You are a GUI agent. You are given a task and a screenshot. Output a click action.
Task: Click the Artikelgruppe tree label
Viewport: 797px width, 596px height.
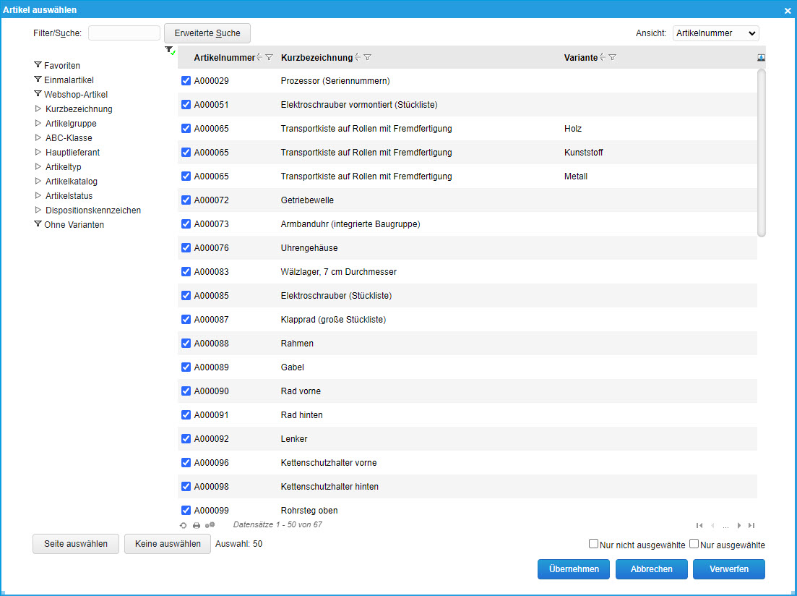[x=71, y=124]
